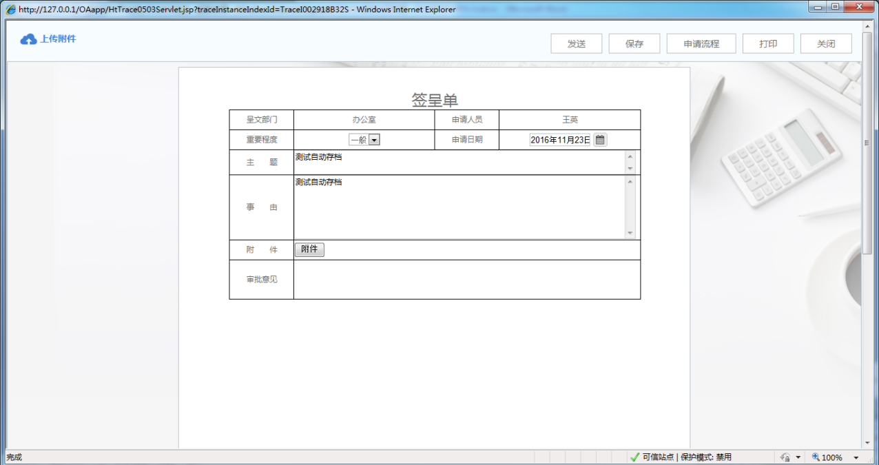Click the 申请流程 button
This screenshot has height=465, width=879.
pos(701,43)
